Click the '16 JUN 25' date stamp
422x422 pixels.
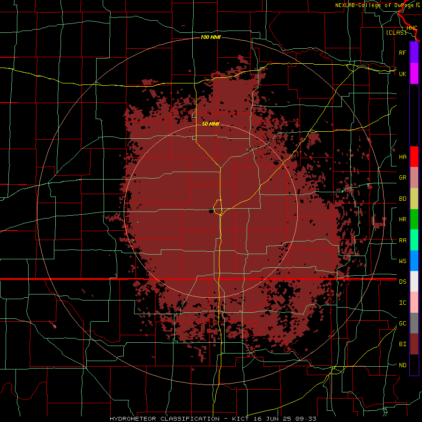point(272,419)
